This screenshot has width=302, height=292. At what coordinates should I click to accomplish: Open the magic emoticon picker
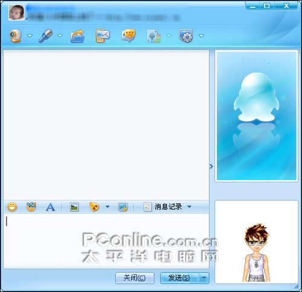[x=31, y=207]
